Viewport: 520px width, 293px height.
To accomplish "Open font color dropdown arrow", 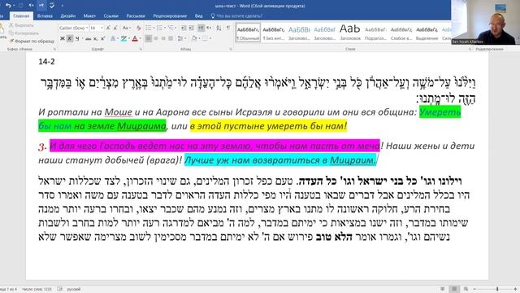I will coord(140,38).
